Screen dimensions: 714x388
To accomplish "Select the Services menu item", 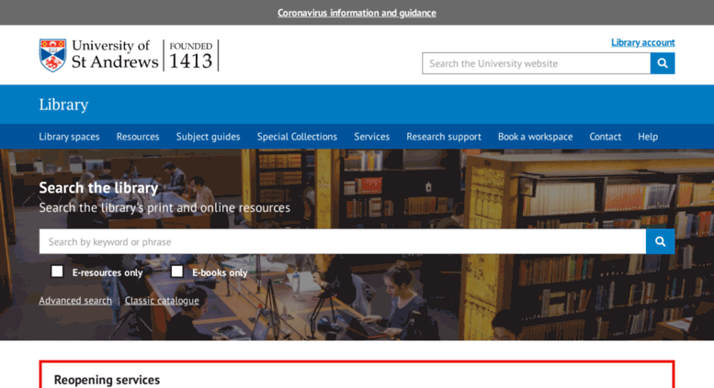I will (372, 137).
